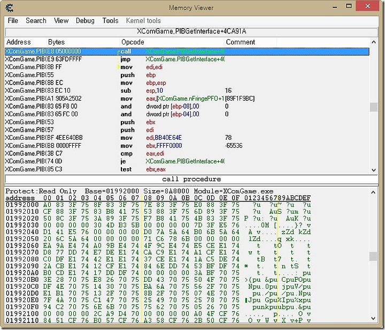Click the Cheat Engine icon in title bar
Image resolution: width=385 pixels, height=330 pixels.
(9, 7)
